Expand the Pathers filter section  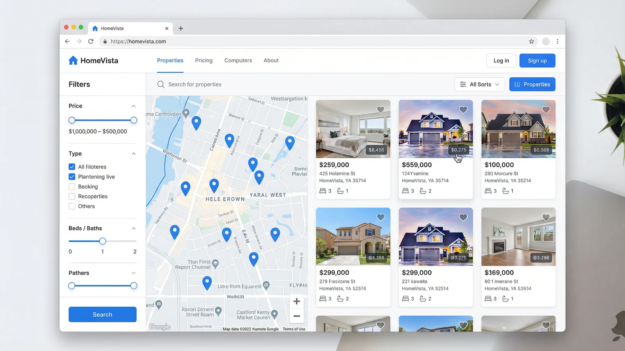[134, 273]
